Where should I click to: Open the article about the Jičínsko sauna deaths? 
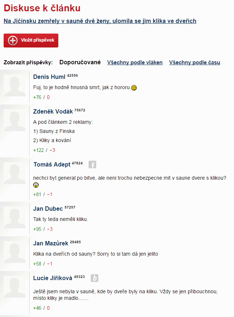(x=100, y=21)
